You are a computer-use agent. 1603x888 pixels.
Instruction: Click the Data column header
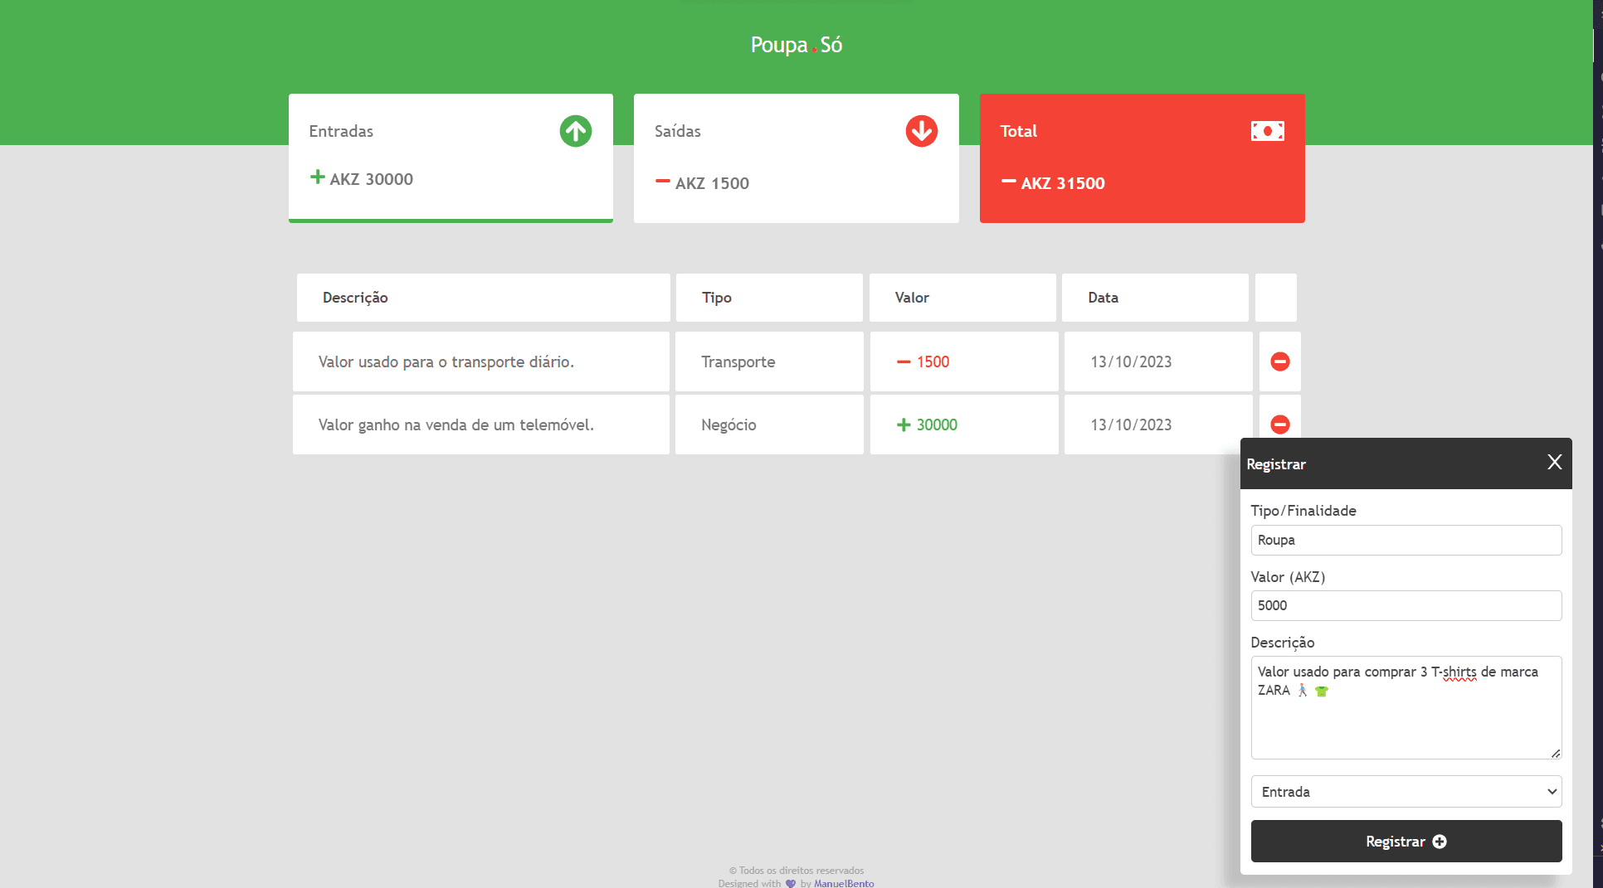click(x=1155, y=298)
